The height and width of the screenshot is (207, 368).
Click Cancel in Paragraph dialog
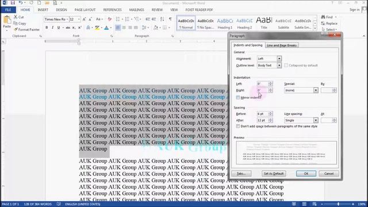pyautogui.click(x=329, y=174)
